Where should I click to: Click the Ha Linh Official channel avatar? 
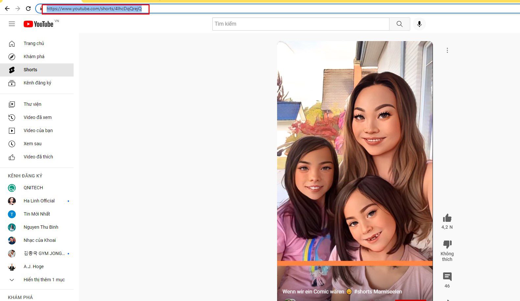12,201
